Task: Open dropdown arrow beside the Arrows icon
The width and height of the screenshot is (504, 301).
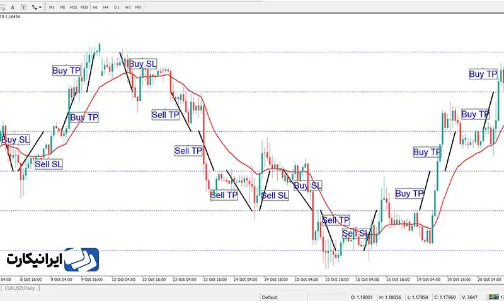Action: [41, 8]
